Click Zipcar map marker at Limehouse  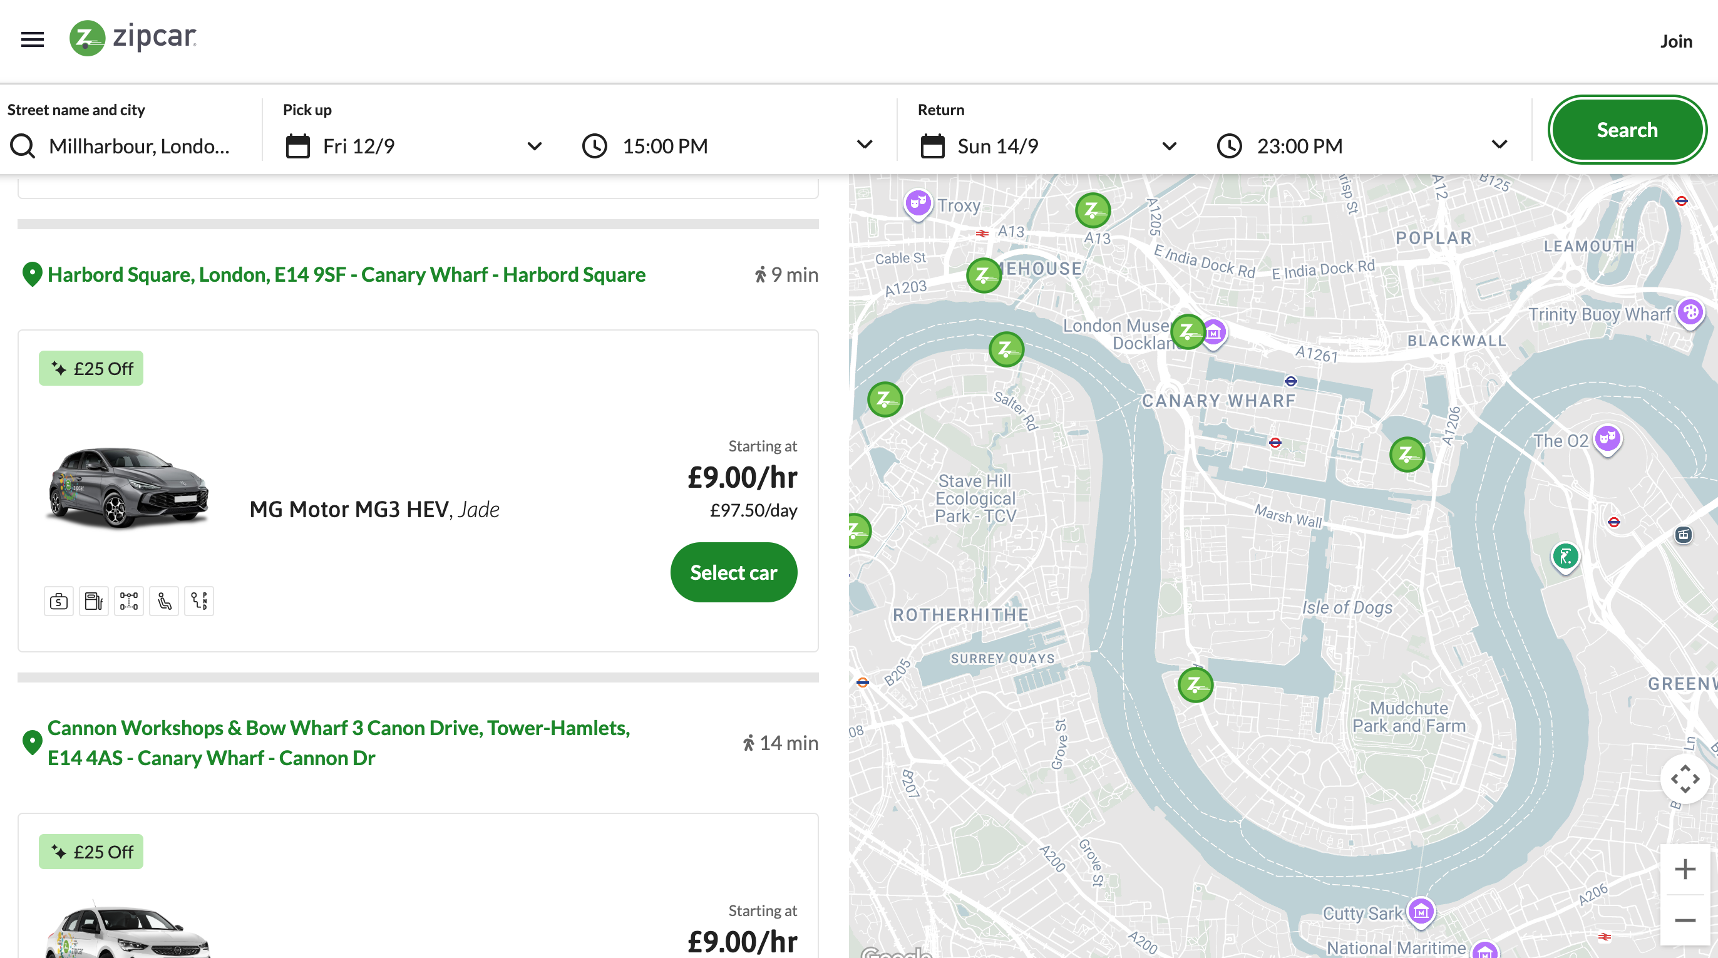tap(984, 275)
